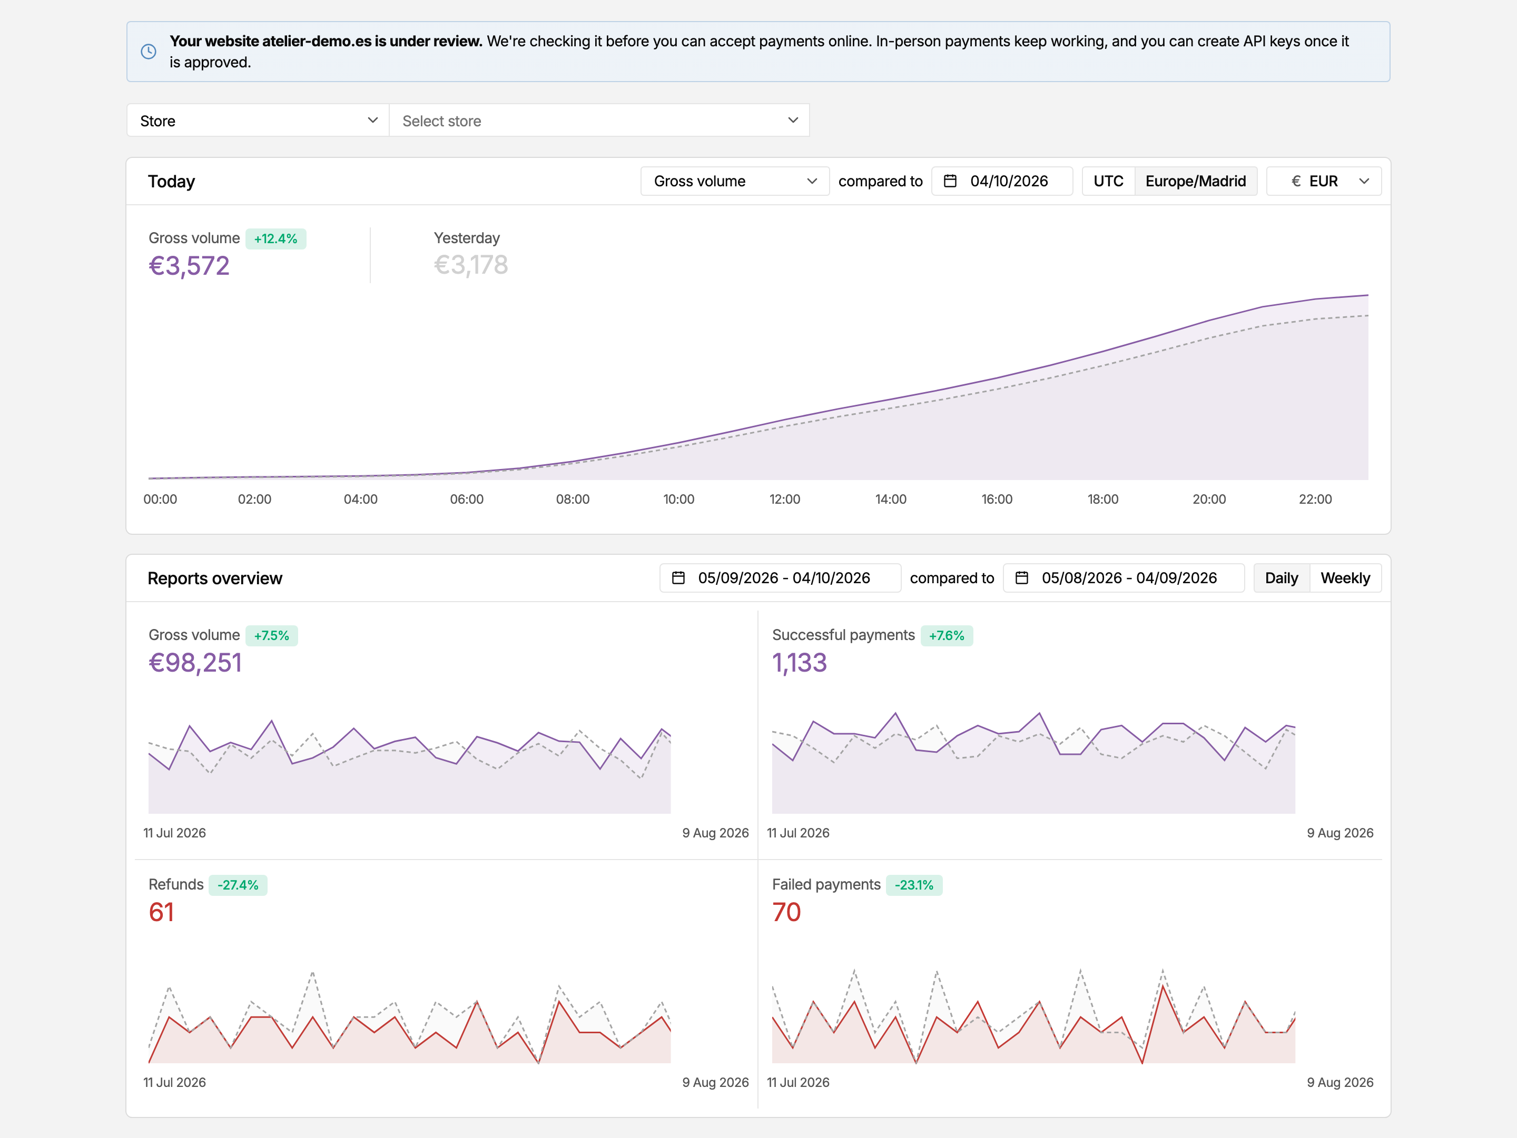
Task: Click the 12:00 axis label in Today chart
Action: tap(784, 499)
